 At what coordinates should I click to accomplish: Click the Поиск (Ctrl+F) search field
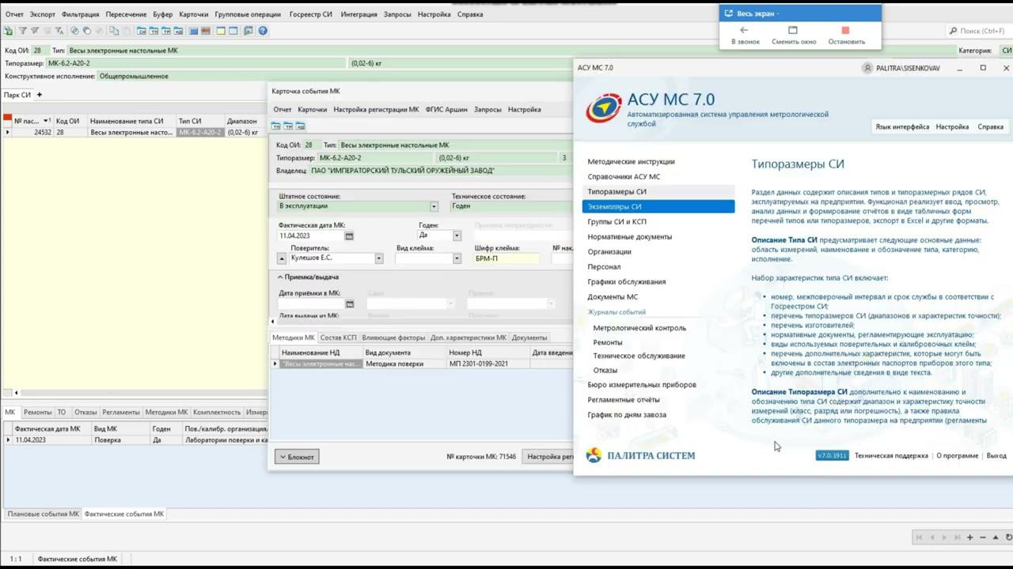[978, 31]
